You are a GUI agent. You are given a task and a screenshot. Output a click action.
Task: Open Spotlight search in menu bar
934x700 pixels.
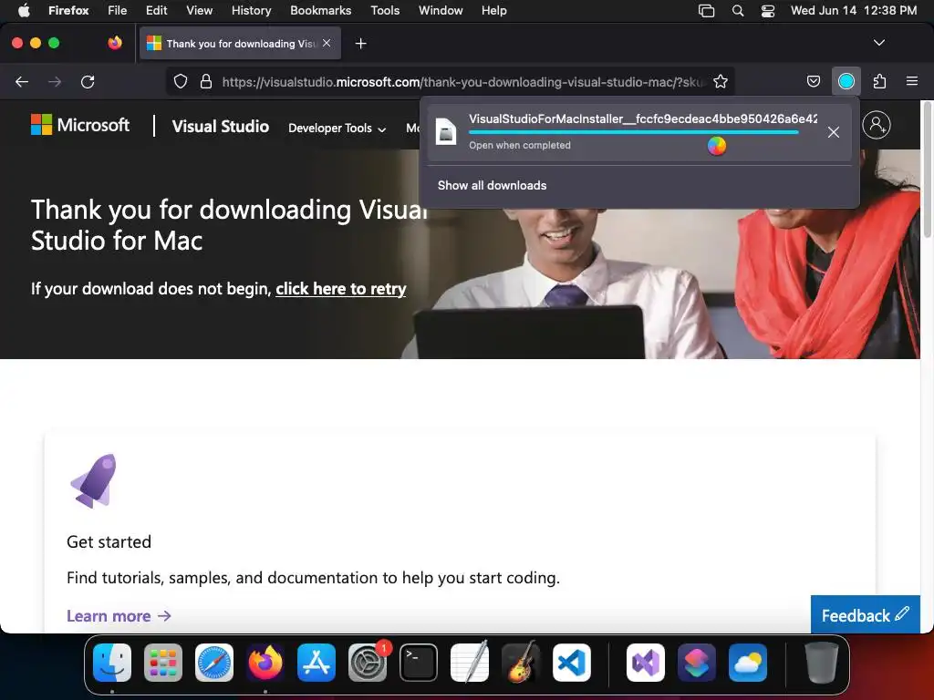coord(737,11)
